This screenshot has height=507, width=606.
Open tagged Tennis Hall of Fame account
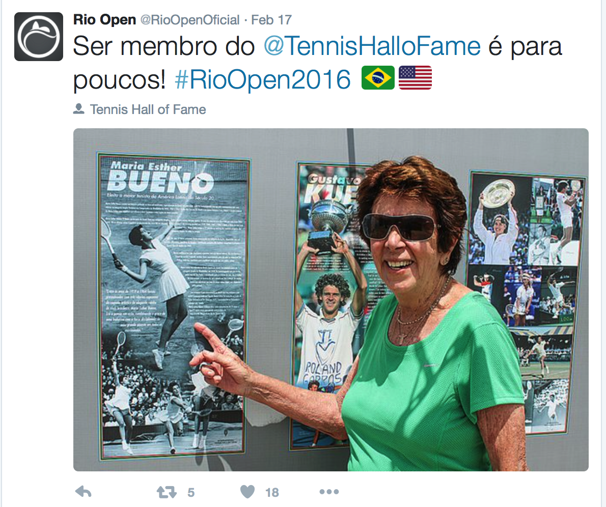(x=148, y=109)
